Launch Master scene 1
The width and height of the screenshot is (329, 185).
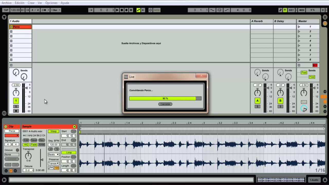coord(299,27)
